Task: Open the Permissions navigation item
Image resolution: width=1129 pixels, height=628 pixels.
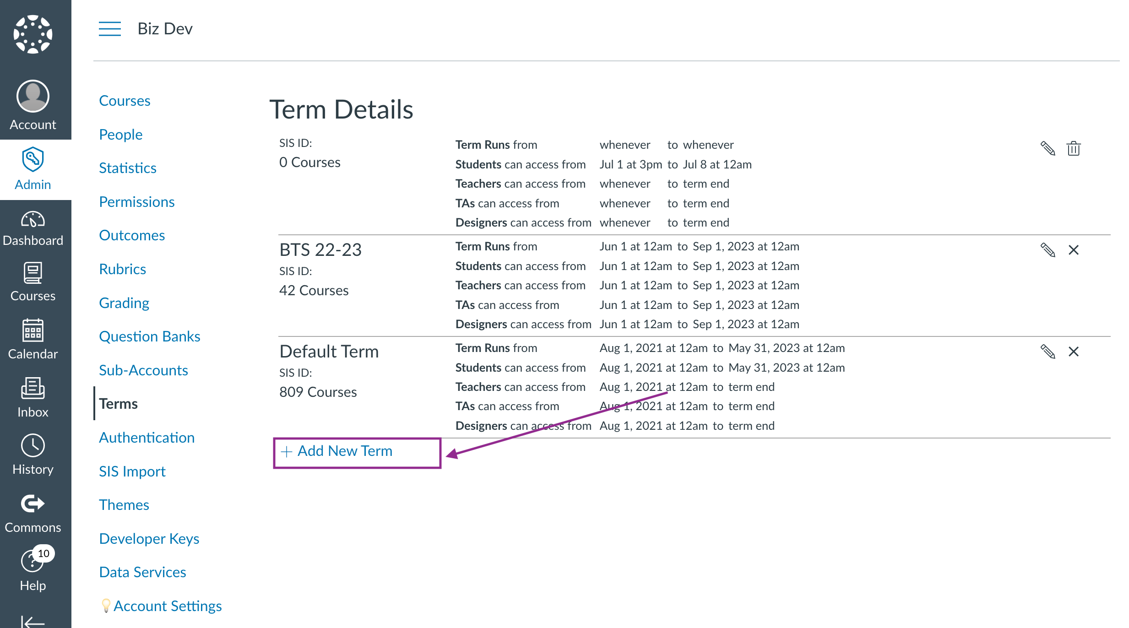Action: point(137,201)
